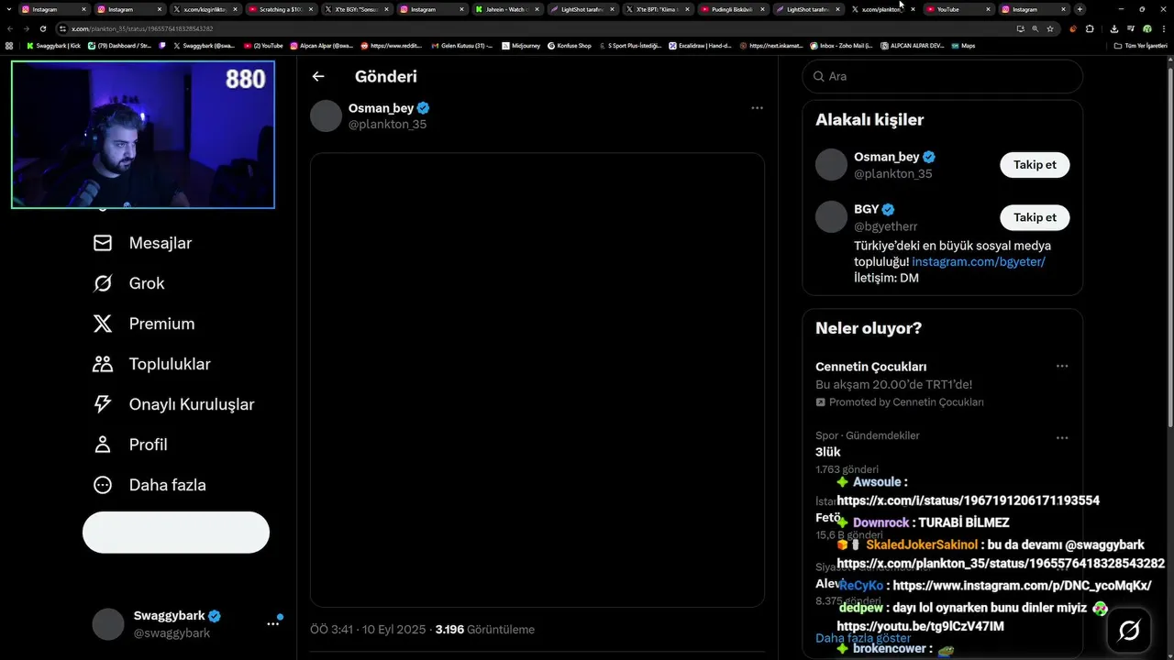The width and height of the screenshot is (1174, 660).
Task: Switch to the plain YouTube tab
Action: [957, 9]
